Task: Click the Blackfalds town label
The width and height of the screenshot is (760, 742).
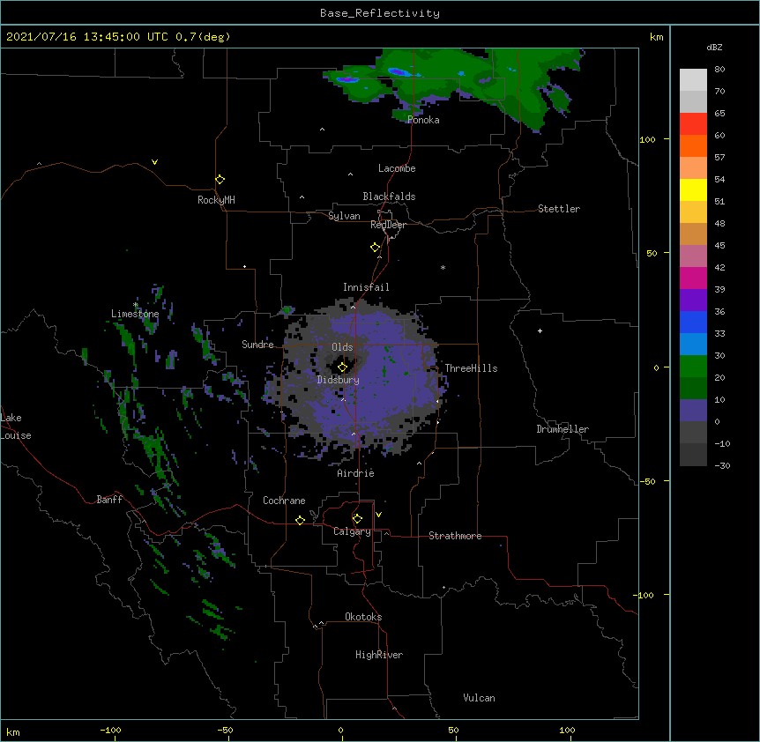Action: pyautogui.click(x=389, y=197)
